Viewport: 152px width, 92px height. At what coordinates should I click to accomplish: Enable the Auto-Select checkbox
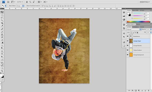point(8,6)
